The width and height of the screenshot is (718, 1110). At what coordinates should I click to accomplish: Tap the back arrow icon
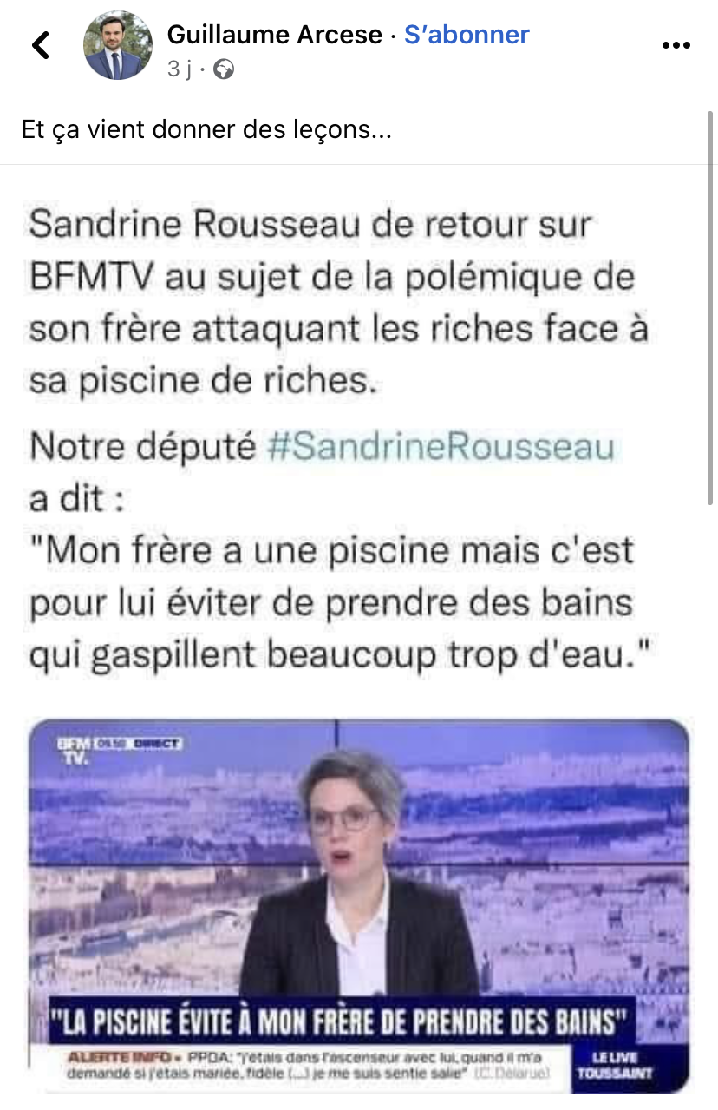pos(41,45)
